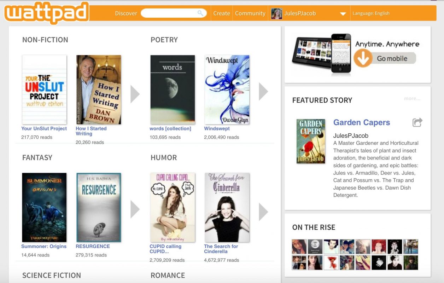
Task: Click the Wattpad logo
Action: point(46,13)
